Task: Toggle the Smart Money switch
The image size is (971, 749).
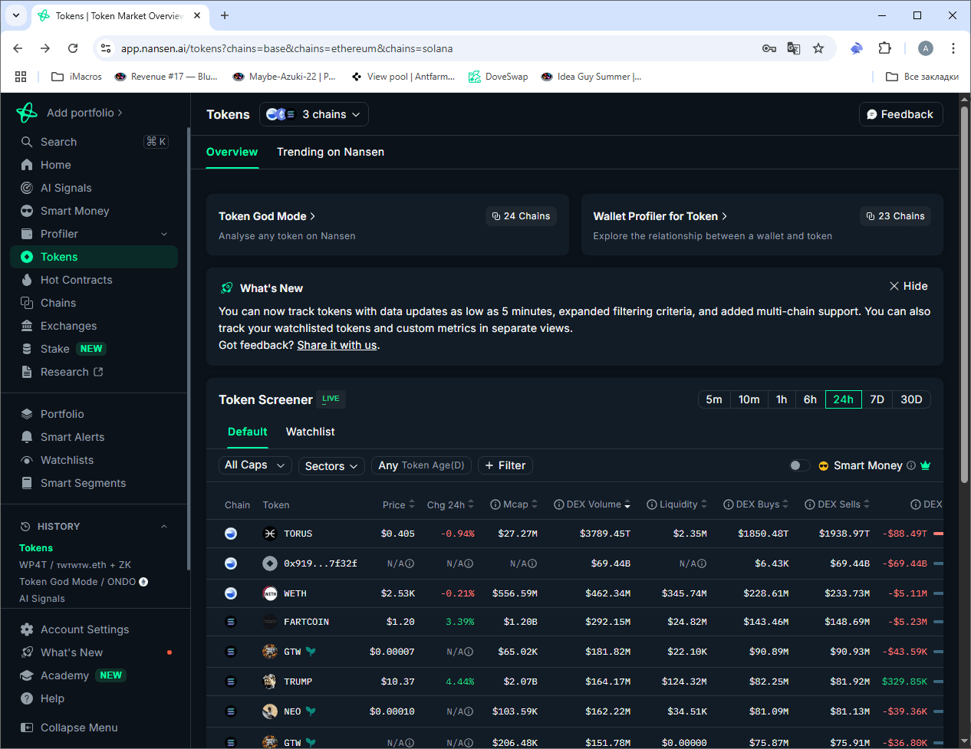Action: 799,465
